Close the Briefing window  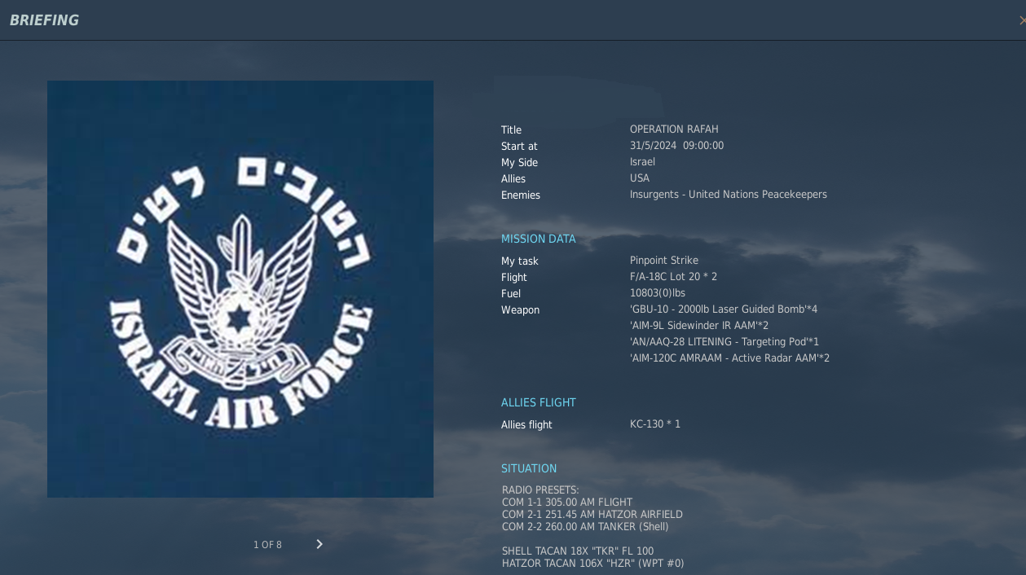(x=1022, y=20)
